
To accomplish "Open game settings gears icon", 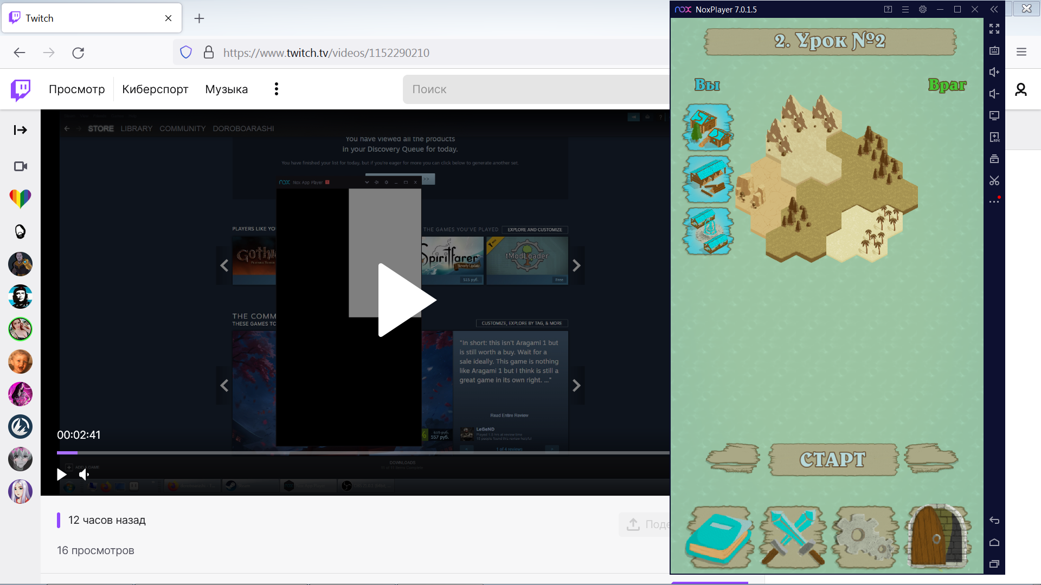I will tap(864, 536).
